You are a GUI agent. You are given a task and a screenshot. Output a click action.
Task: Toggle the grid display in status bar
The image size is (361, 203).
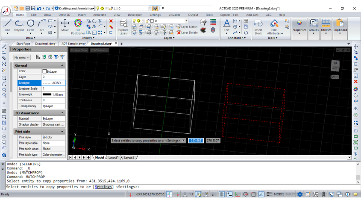click(x=221, y=194)
